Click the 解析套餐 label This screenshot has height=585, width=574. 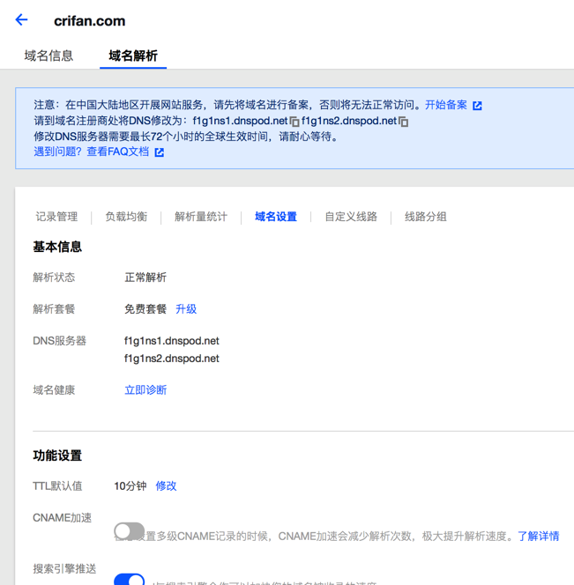click(x=54, y=309)
